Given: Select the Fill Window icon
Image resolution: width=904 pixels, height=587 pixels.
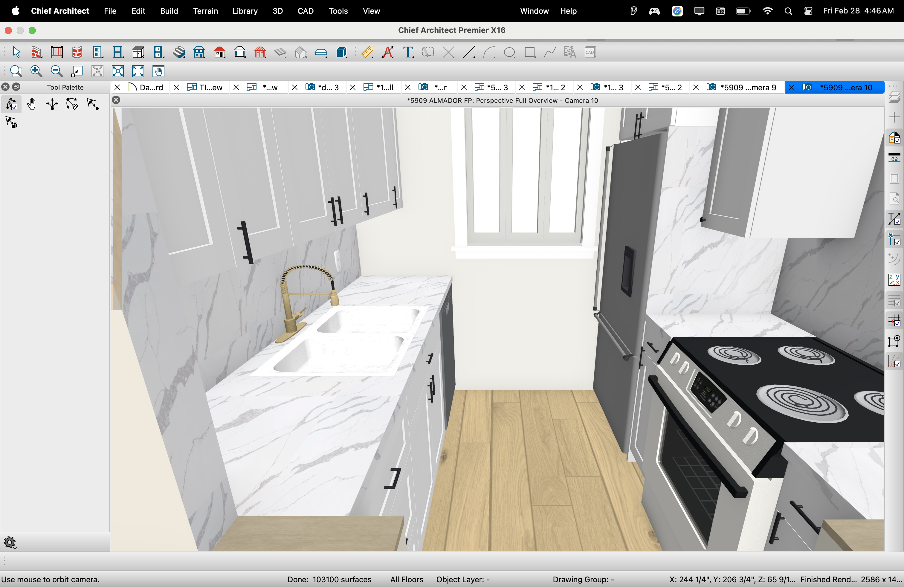Looking at the screenshot, I should coord(117,71).
